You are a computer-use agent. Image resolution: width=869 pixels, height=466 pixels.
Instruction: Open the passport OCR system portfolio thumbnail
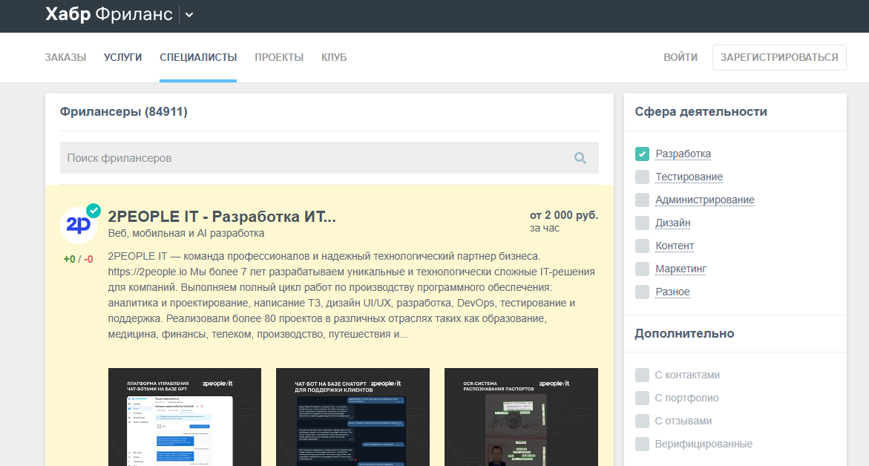pyautogui.click(x=521, y=416)
